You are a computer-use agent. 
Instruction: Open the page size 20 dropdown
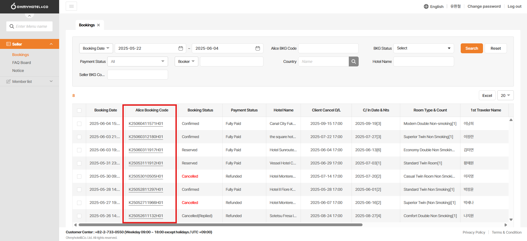tap(505, 96)
